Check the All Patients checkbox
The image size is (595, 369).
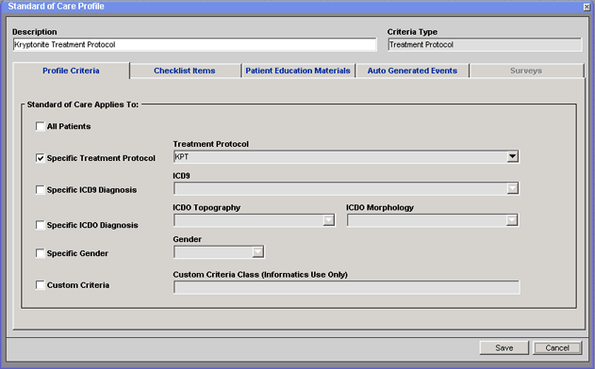click(40, 126)
